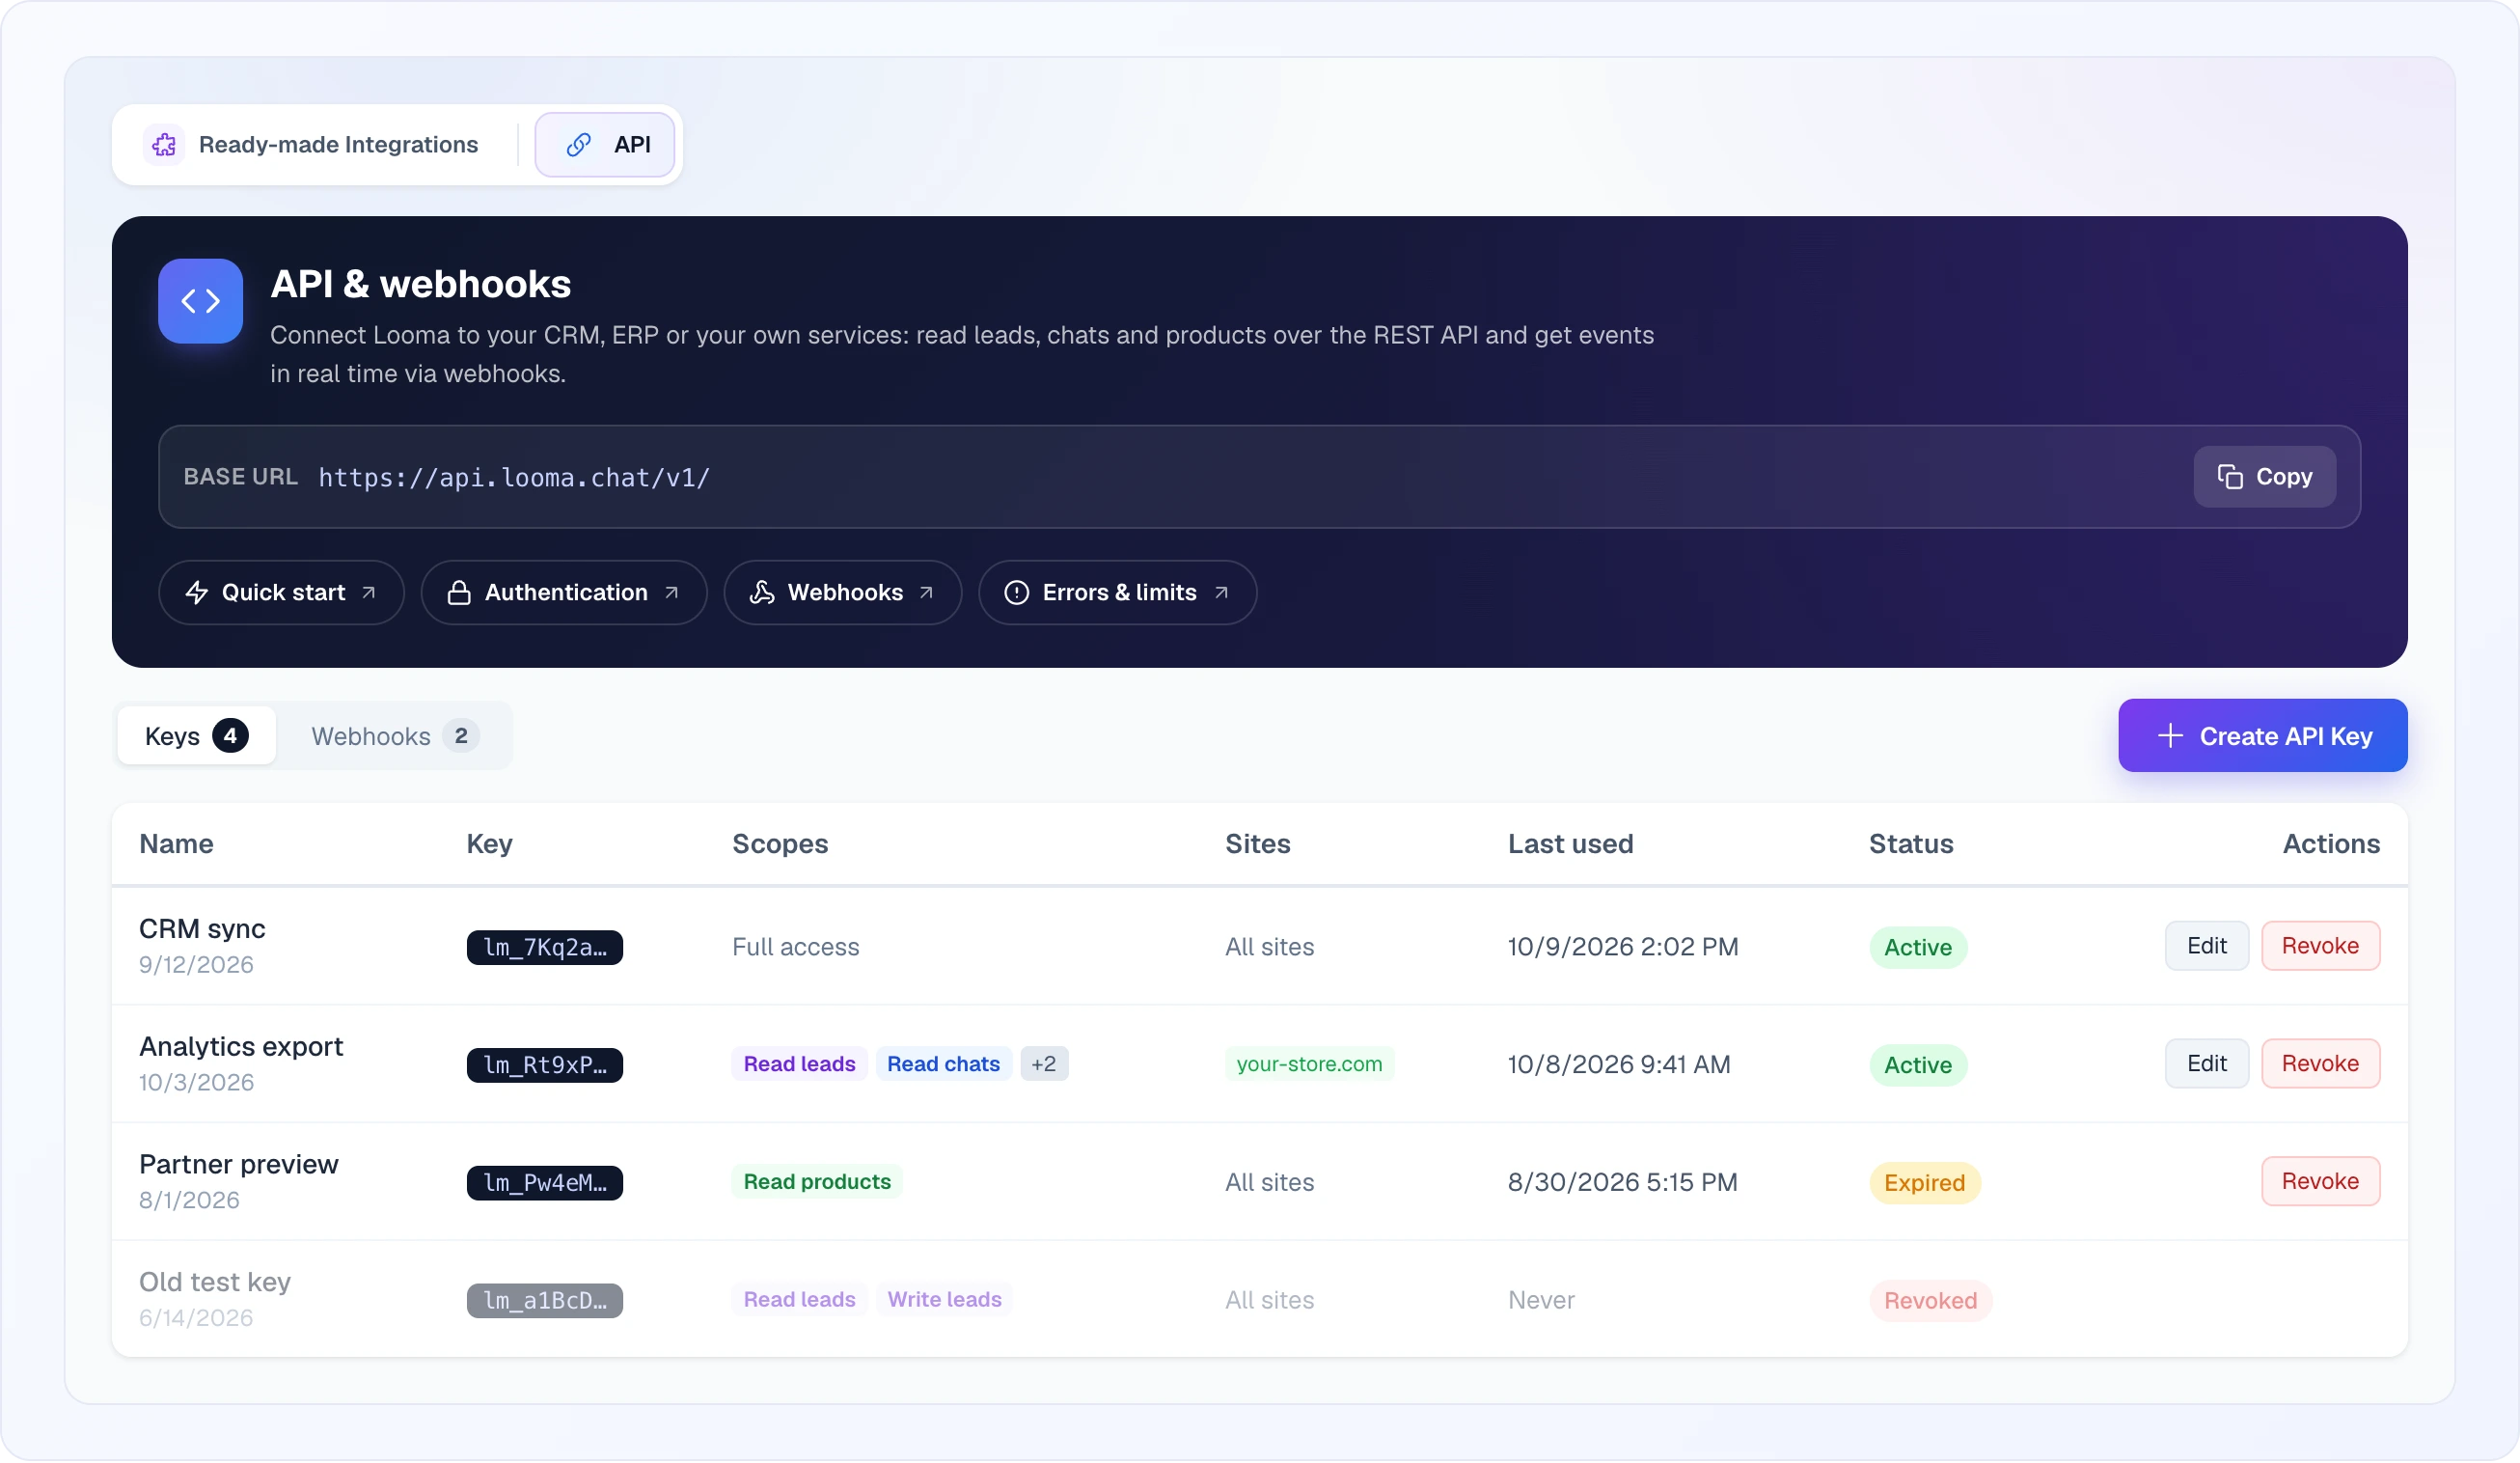Click the link icon on the API tab
This screenshot has width=2520, height=1463.
point(578,145)
